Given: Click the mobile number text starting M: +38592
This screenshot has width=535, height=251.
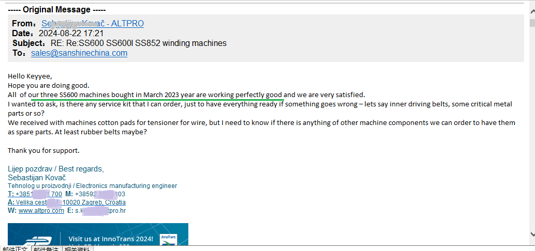Looking at the screenshot, I should (95, 194).
